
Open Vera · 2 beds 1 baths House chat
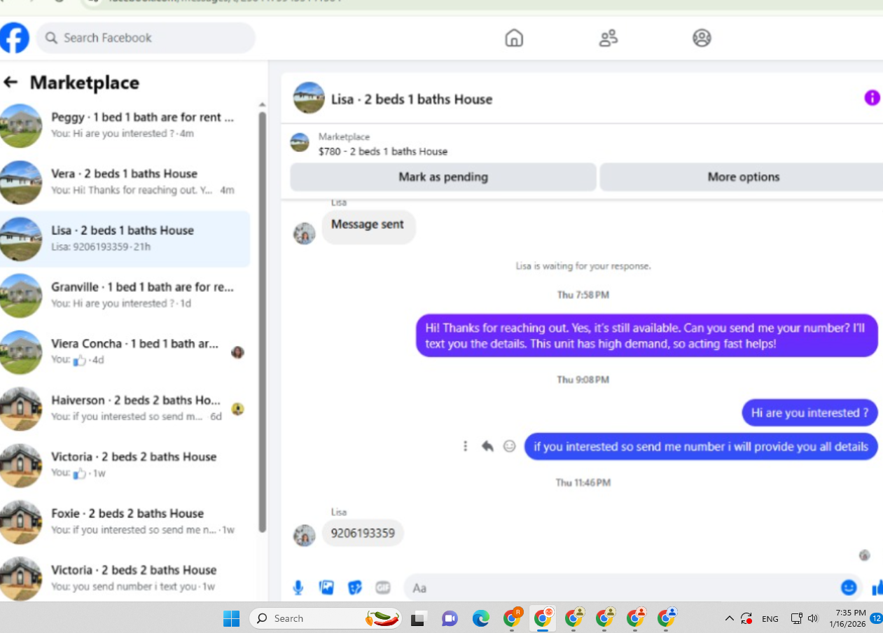pos(125,182)
